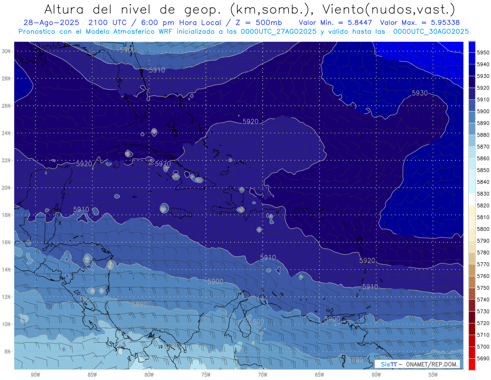Click the '5910' contour label over Florida
The image size is (491, 380).
coord(157,70)
